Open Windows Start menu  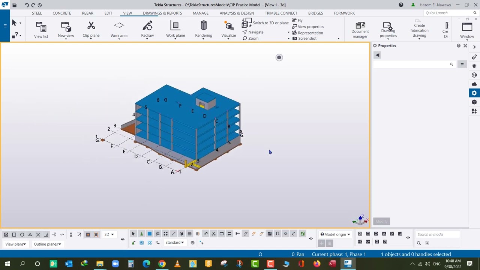click(7, 264)
